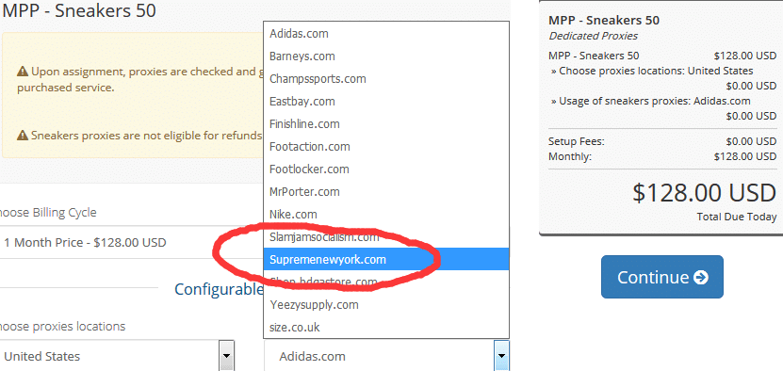This screenshot has height=371, width=783.
Task: Click 'Dedicated Proxies' text in order summary
Action: tap(594, 36)
